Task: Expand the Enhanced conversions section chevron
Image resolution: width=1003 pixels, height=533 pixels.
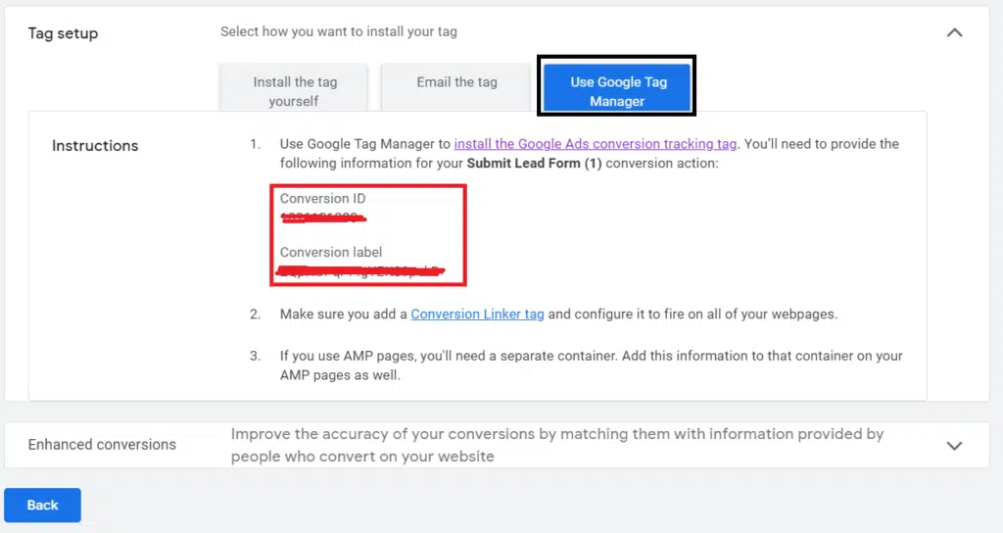Action: pyautogui.click(x=955, y=445)
